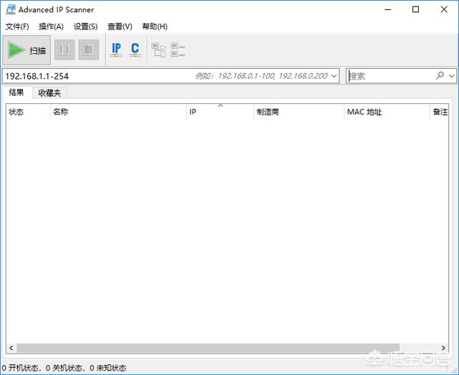Maximize the Advanced IP Scanner window
This screenshot has width=459, height=375.
click(415, 9)
